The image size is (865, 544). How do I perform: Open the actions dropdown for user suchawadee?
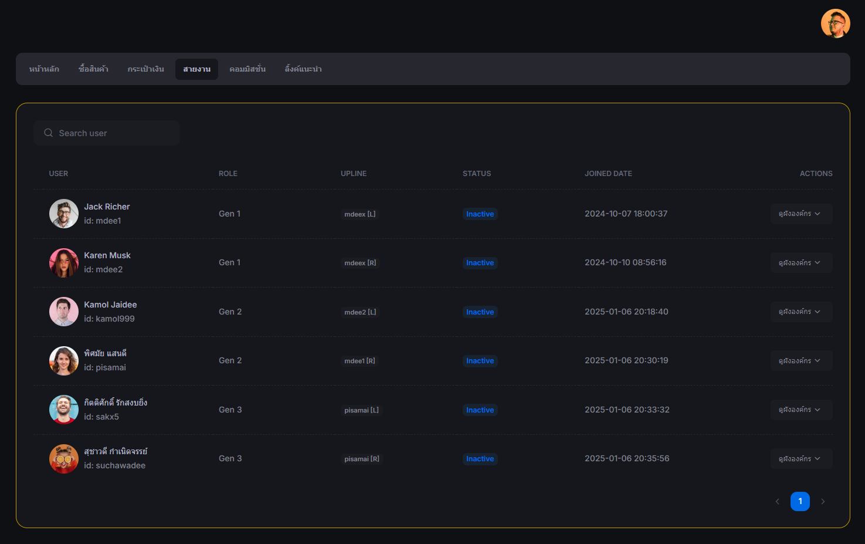pos(800,459)
